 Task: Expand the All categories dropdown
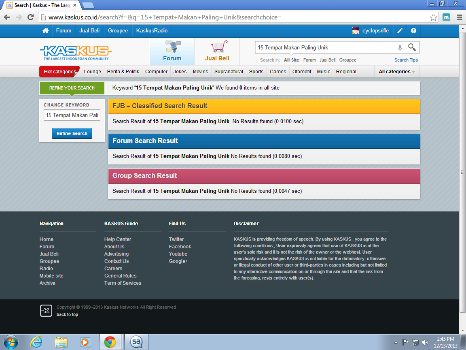point(397,72)
